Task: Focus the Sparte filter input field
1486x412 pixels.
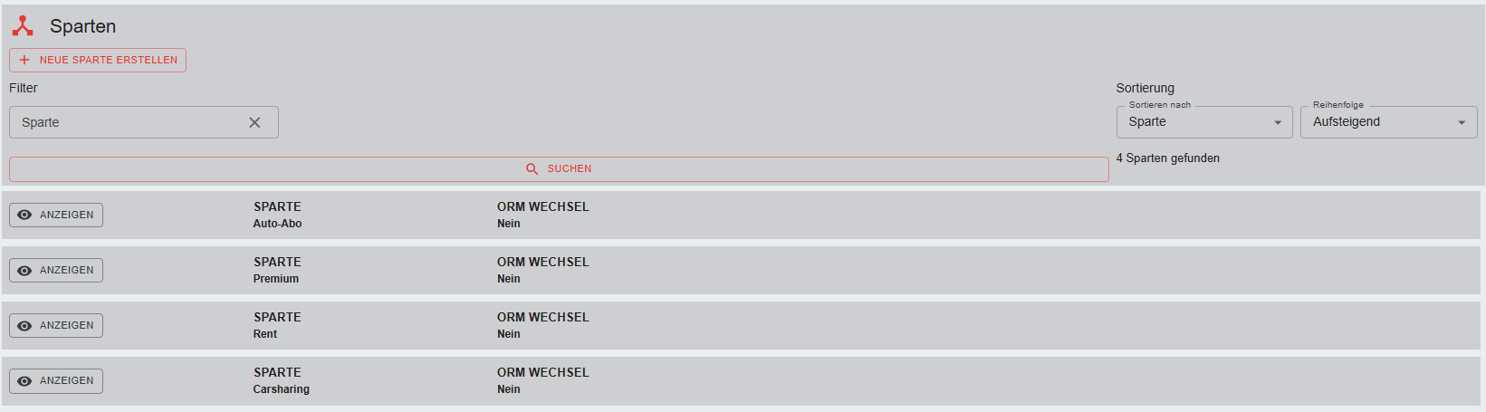Action: point(127,122)
